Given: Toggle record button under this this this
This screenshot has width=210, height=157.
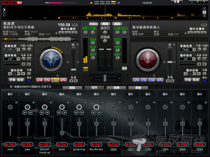Looking at the screenshot, I should click(x=96, y=144).
